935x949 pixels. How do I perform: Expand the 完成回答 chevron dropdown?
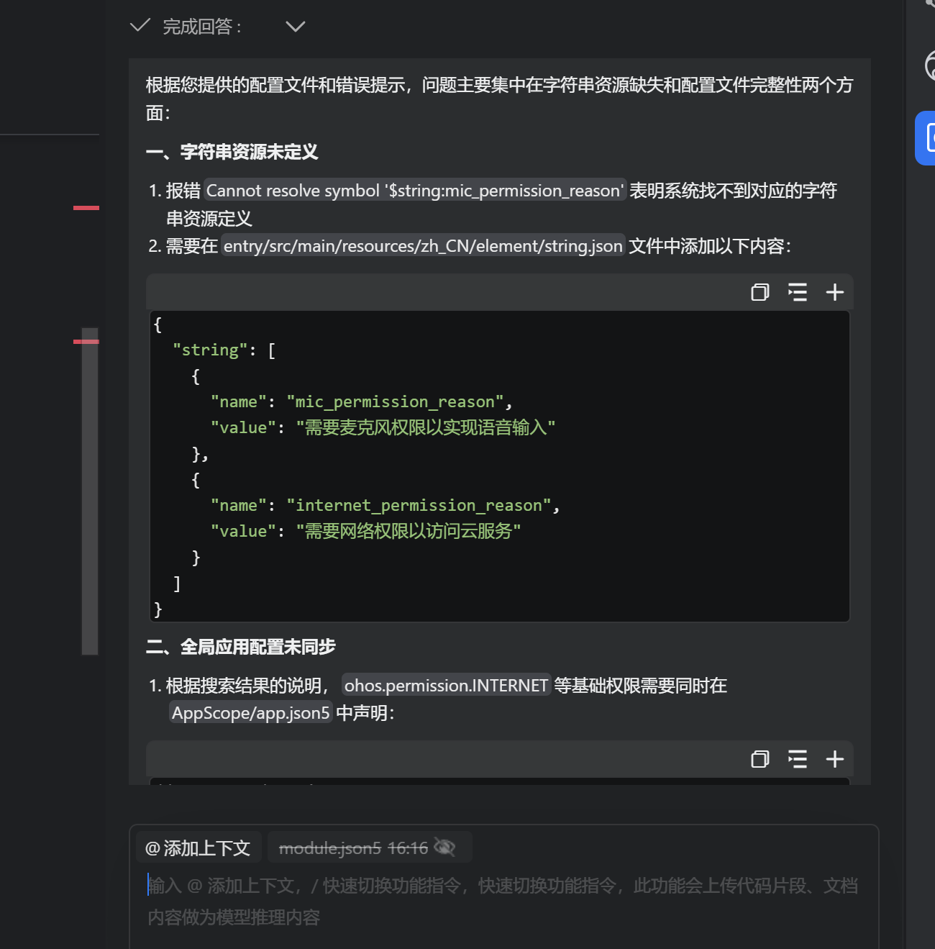[295, 27]
